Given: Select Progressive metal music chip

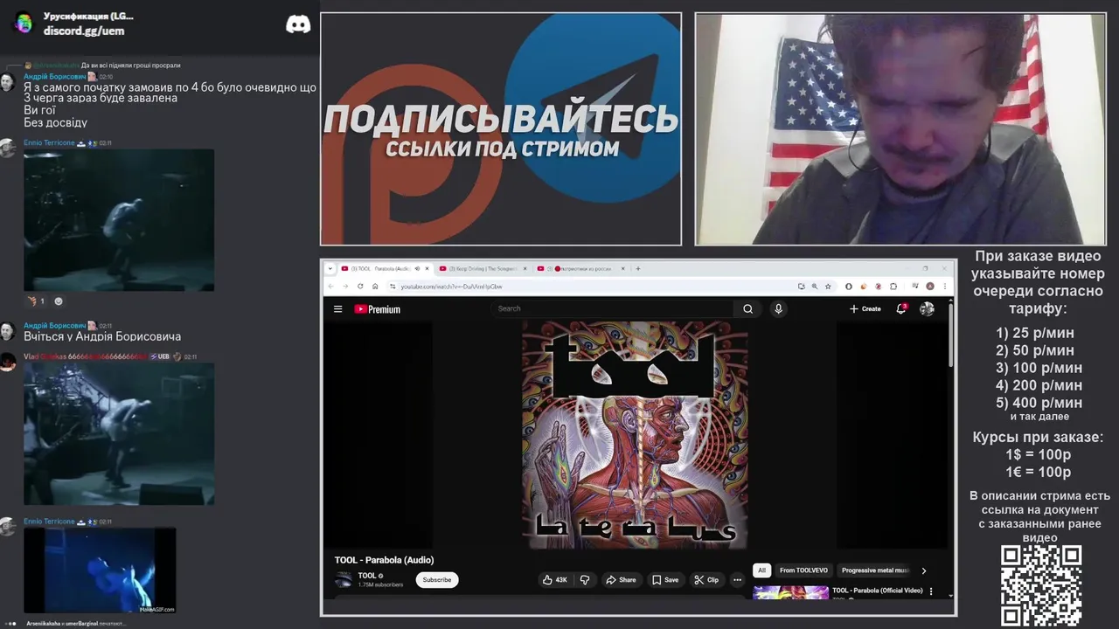Looking at the screenshot, I should click(875, 570).
